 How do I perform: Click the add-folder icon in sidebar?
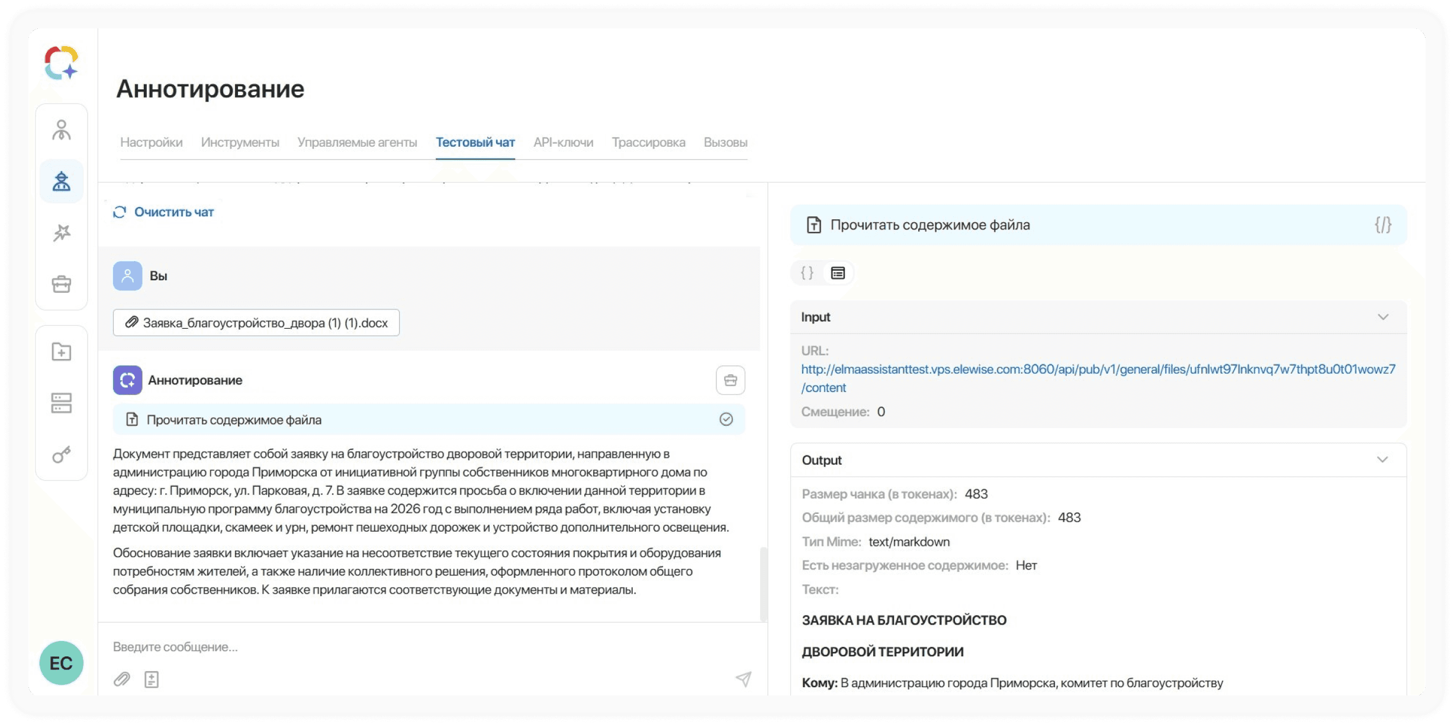(x=61, y=351)
